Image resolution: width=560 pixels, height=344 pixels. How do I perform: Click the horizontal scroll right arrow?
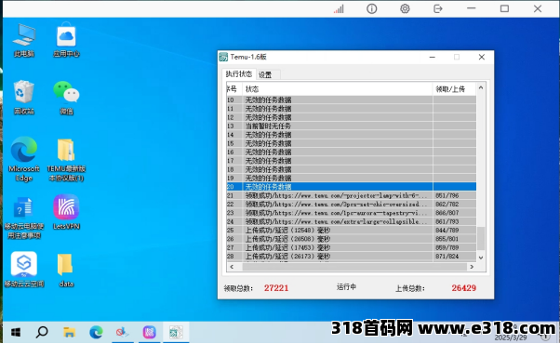[472, 267]
